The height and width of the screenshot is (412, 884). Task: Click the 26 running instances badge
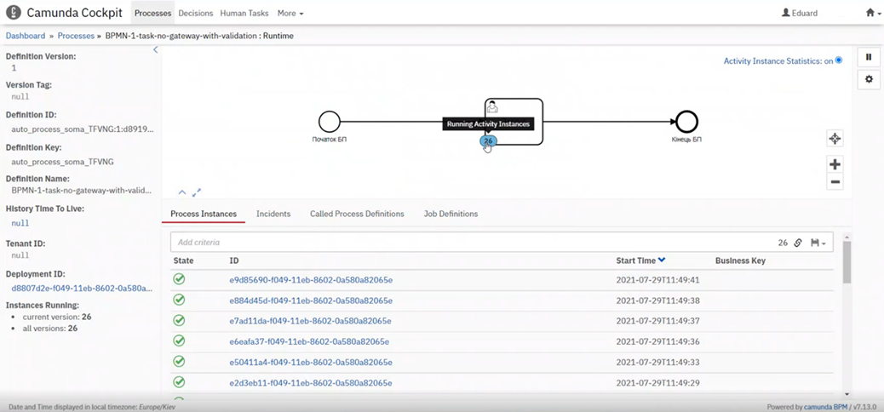tap(488, 141)
